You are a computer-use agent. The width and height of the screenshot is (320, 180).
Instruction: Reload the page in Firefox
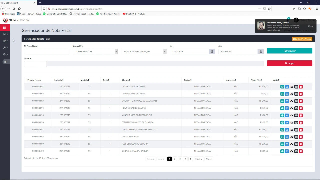point(14,9)
